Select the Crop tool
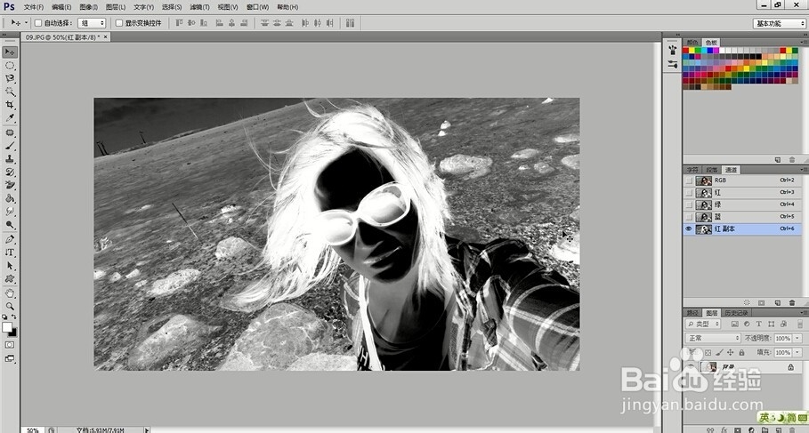The height and width of the screenshot is (433, 809). (10, 105)
